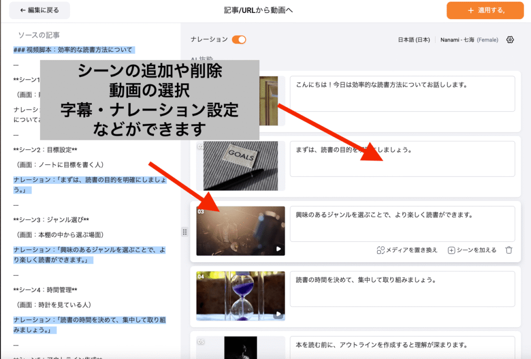Click highlighted narration 読書の時間を決めて
531x359 pixels.
(x=89, y=325)
